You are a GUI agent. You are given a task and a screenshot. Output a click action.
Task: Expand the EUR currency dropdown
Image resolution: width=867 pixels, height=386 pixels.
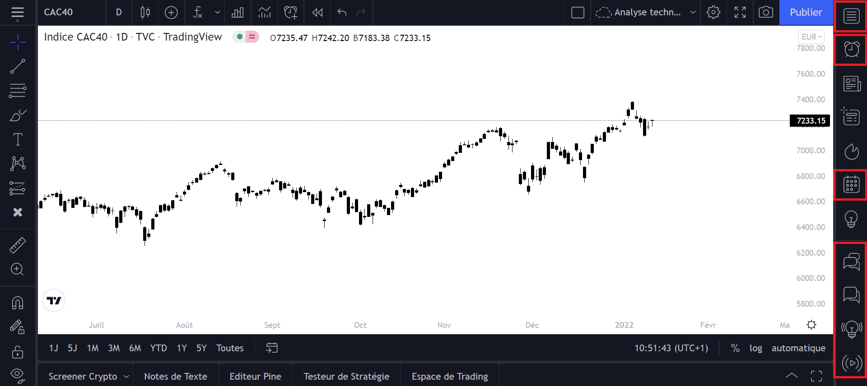tap(811, 37)
